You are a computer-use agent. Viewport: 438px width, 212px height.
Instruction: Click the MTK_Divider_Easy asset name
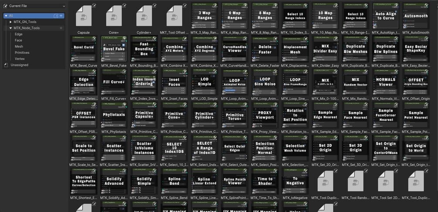(325, 66)
